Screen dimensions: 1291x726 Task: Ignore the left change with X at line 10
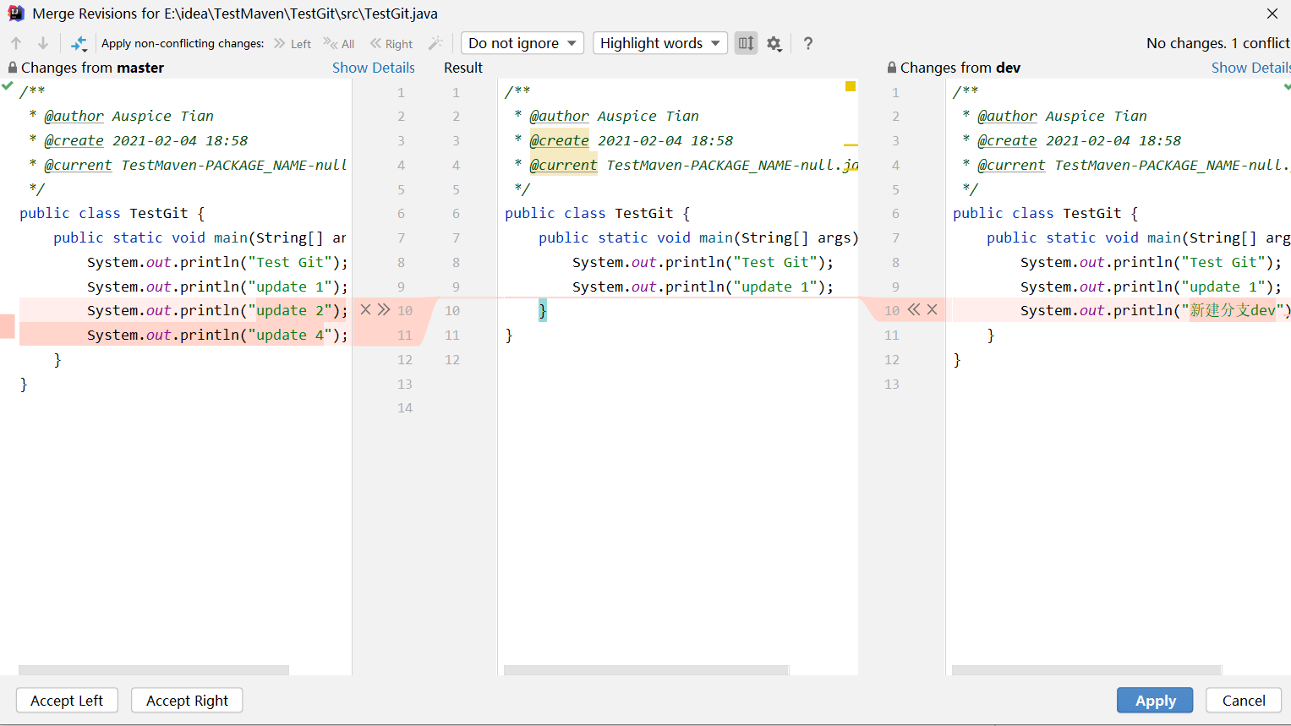(x=365, y=309)
